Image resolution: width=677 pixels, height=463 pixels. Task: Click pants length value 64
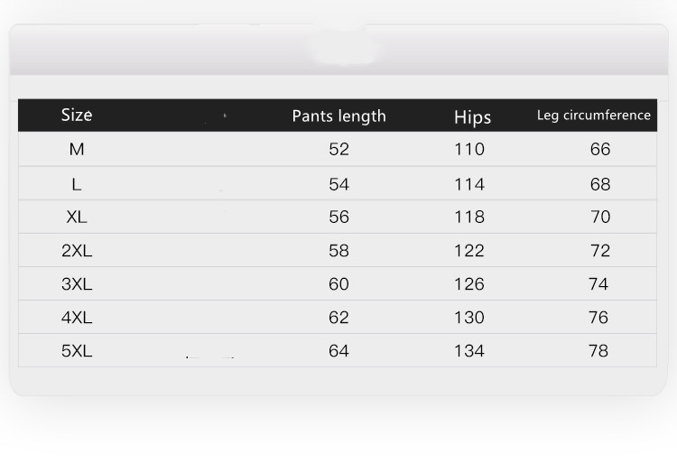tap(338, 351)
